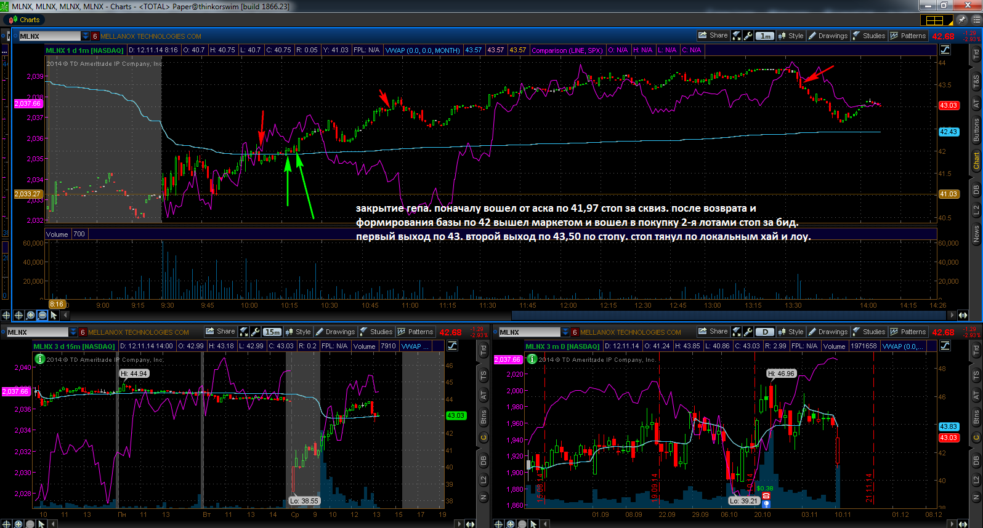This screenshot has height=528, width=983.
Task: Click scroll-left arrow below top chart
Action: tap(65, 315)
